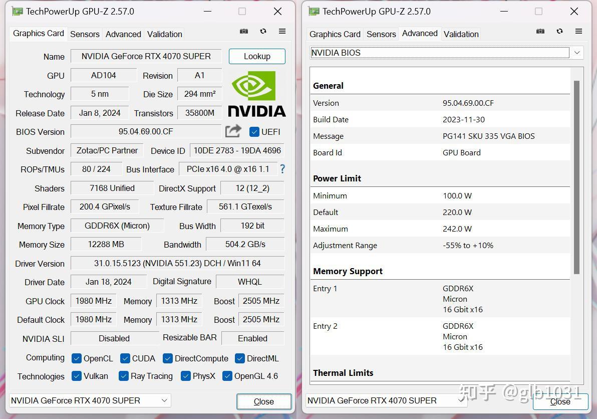Click the PCIe bus interface help question mark
597x419 pixels.
click(282, 169)
